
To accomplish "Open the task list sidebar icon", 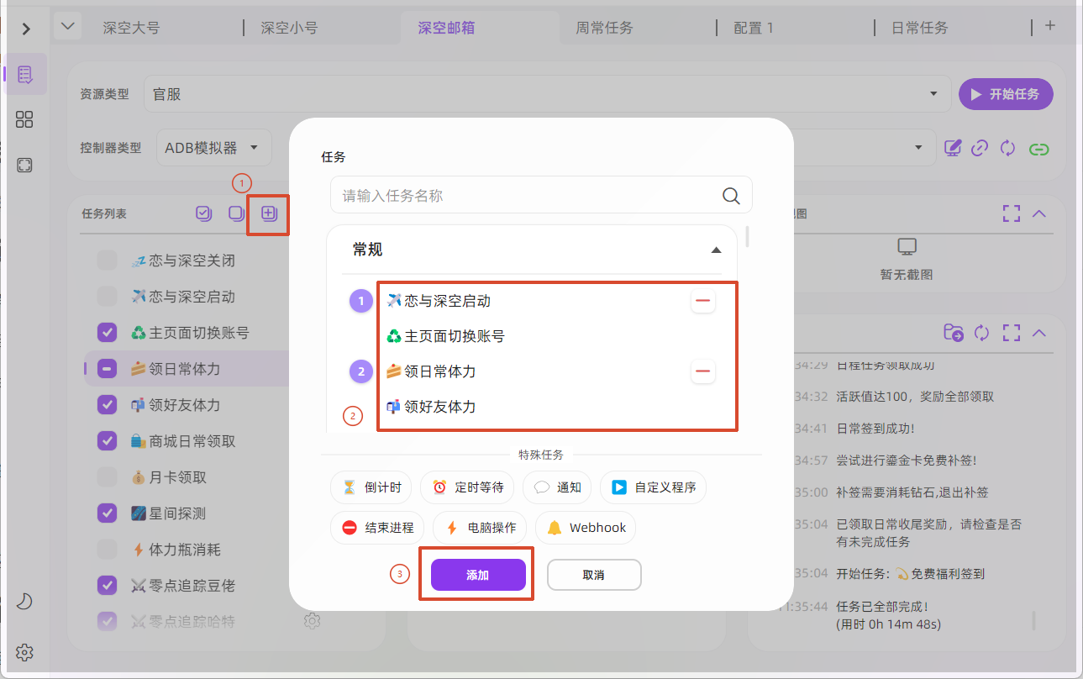I will [x=25, y=75].
